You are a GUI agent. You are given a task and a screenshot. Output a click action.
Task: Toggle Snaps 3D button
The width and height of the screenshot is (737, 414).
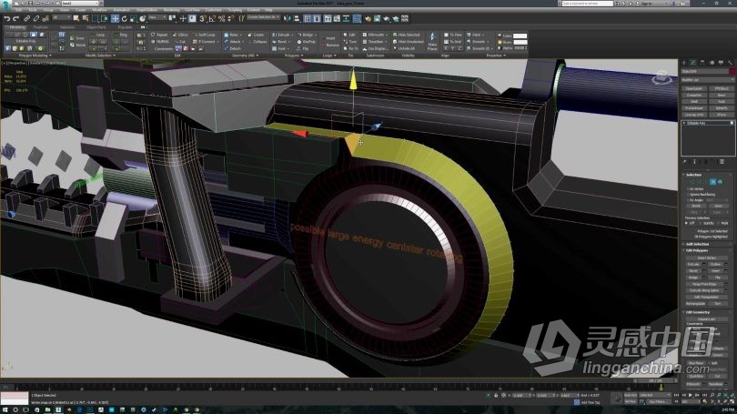click(203, 18)
